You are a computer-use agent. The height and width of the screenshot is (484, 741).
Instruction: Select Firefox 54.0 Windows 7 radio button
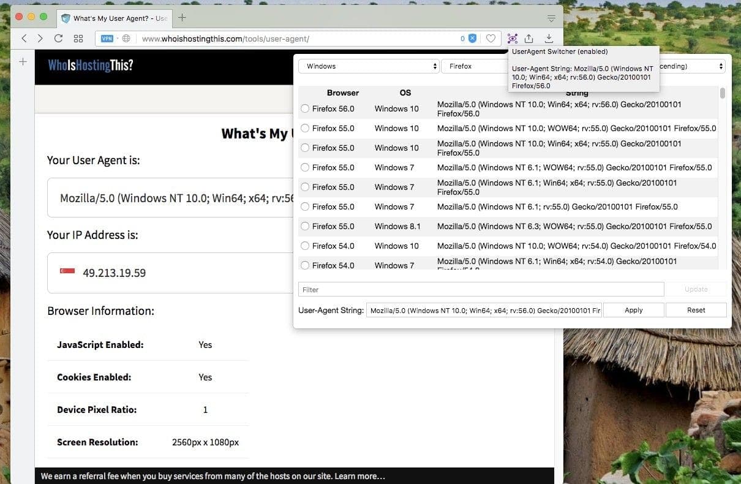pos(305,266)
